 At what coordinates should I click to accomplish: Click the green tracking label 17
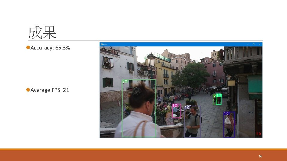[219, 95]
